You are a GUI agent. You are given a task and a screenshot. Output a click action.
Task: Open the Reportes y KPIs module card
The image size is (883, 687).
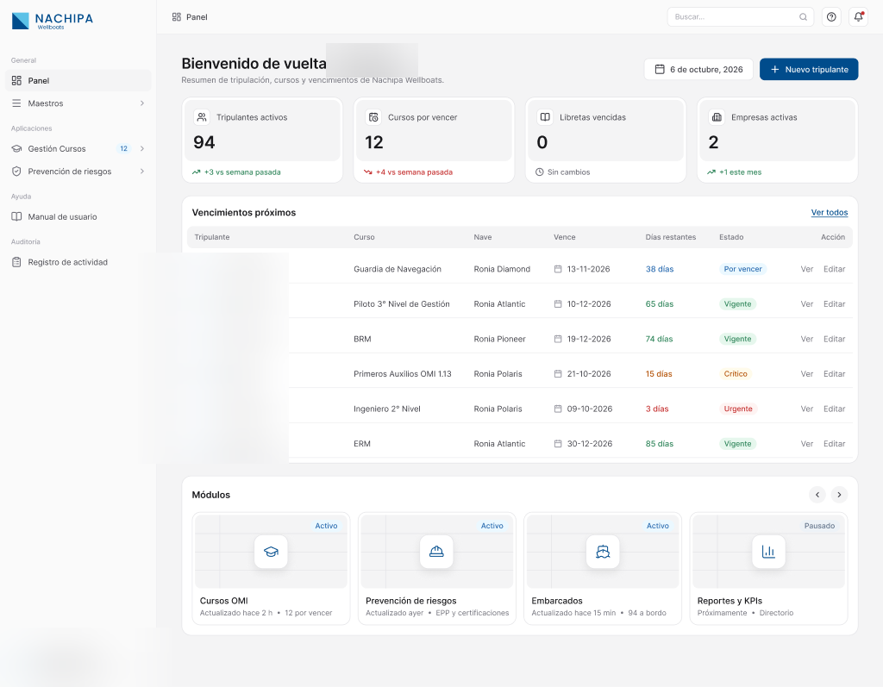click(x=768, y=568)
